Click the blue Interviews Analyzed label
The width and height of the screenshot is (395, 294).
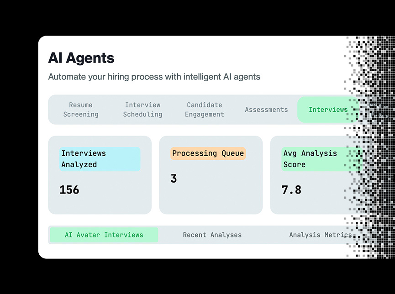[x=100, y=159]
